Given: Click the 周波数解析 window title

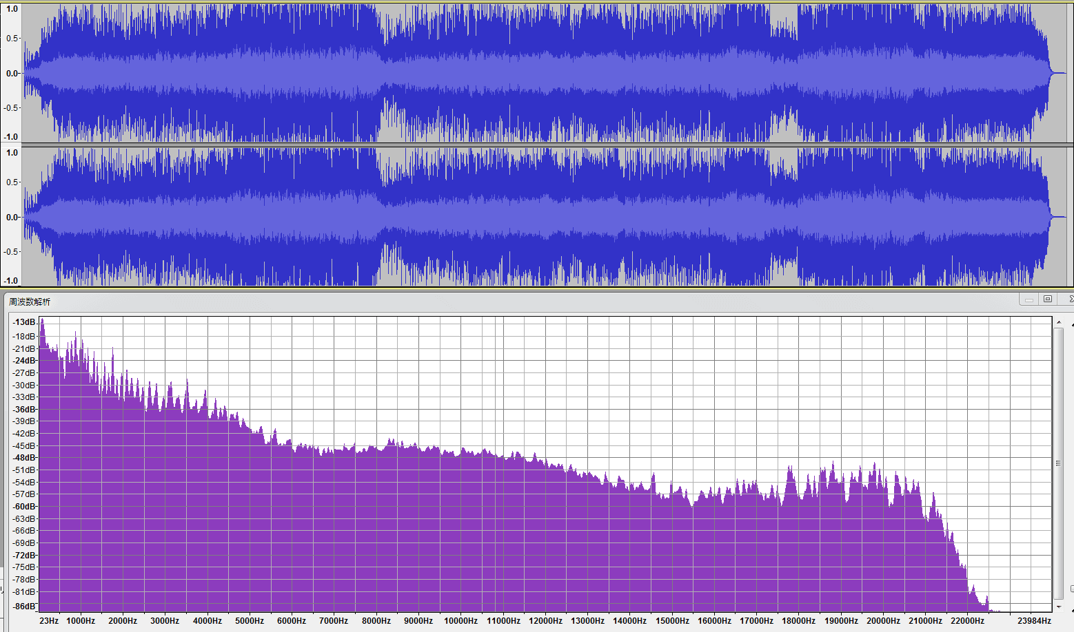Looking at the screenshot, I should click(30, 302).
